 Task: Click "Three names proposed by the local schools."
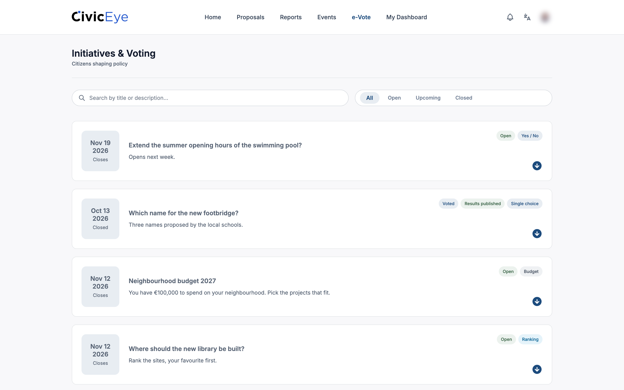coord(186,225)
